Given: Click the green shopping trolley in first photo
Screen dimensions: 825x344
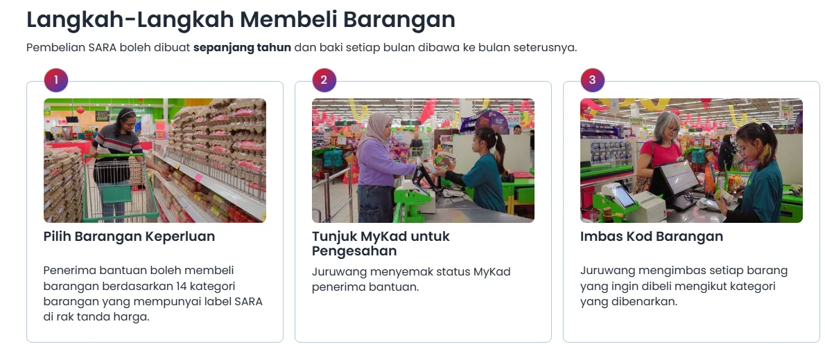Looking at the screenshot, I should (119, 186).
